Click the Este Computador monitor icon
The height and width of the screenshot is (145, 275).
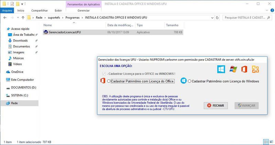(x=8, y=80)
